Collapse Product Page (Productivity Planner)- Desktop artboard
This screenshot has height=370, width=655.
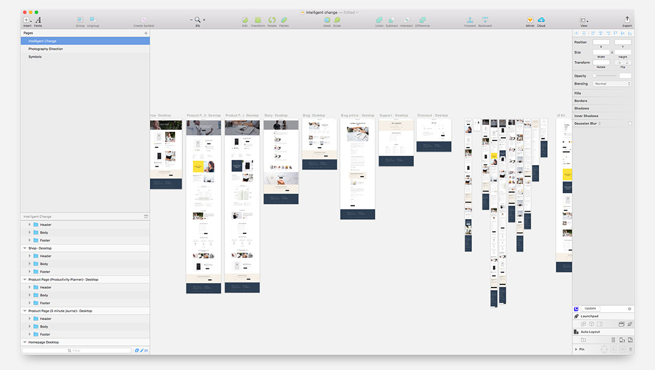[25, 280]
